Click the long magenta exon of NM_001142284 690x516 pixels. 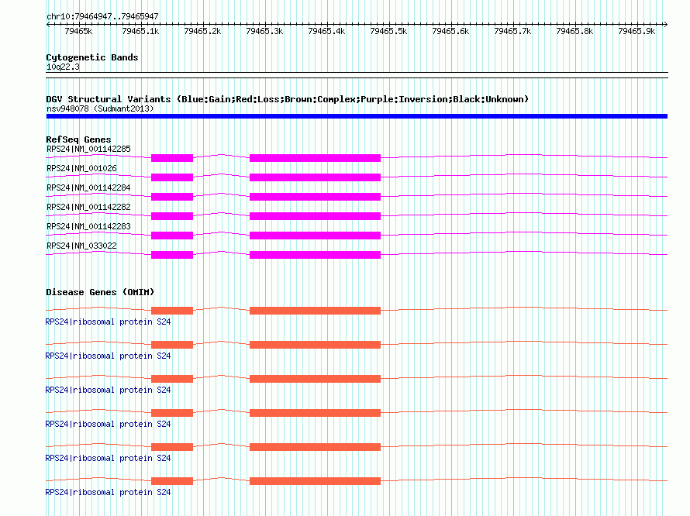pyautogui.click(x=315, y=197)
